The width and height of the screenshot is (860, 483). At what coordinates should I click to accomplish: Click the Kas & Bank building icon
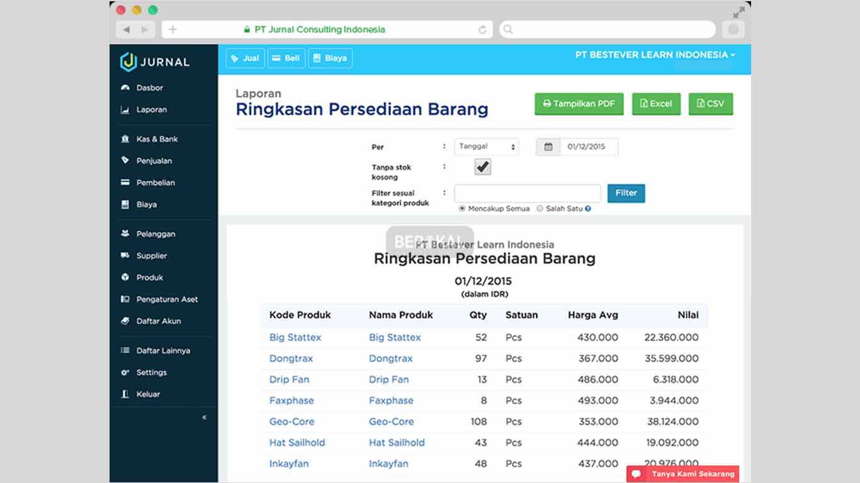(x=125, y=139)
